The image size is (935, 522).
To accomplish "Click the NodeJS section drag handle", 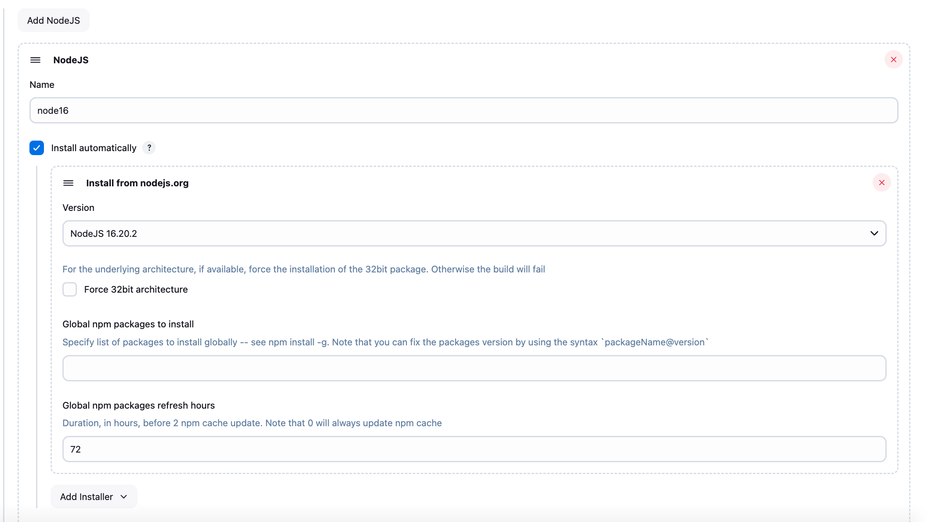I will [35, 60].
